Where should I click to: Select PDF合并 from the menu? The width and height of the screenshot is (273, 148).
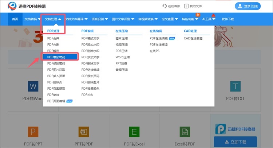coord(53,38)
